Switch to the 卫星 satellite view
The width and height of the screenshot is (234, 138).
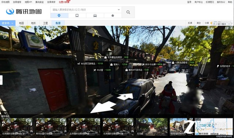pyautogui.click(x=45, y=23)
